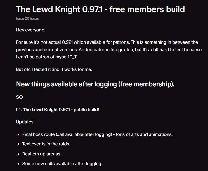Click the words 'free members build' in title
This screenshot has height=171, width=208.
tap(147, 9)
